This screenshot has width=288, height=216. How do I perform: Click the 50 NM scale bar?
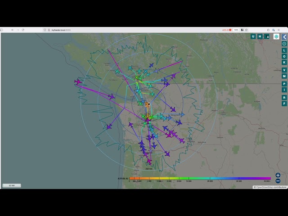click(12, 185)
